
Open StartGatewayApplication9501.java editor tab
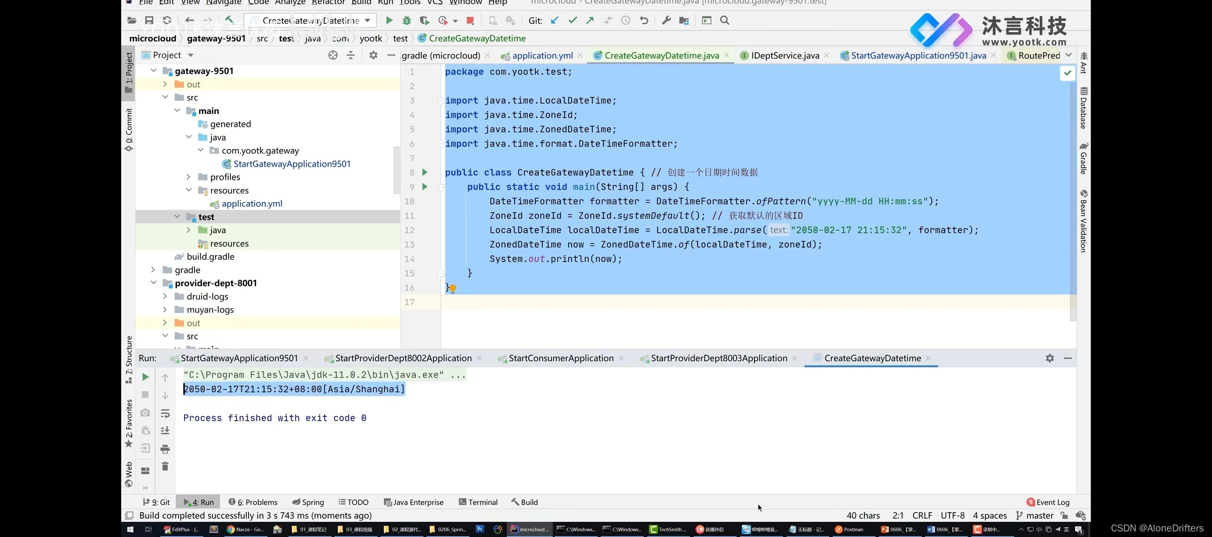tap(918, 56)
